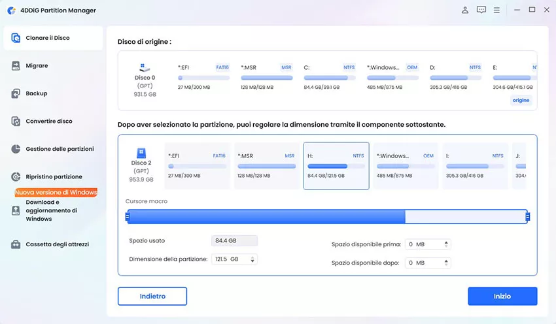556x324 pixels.
Task: Select the H: NTFS partition on Disco 2
Action: coord(336,166)
